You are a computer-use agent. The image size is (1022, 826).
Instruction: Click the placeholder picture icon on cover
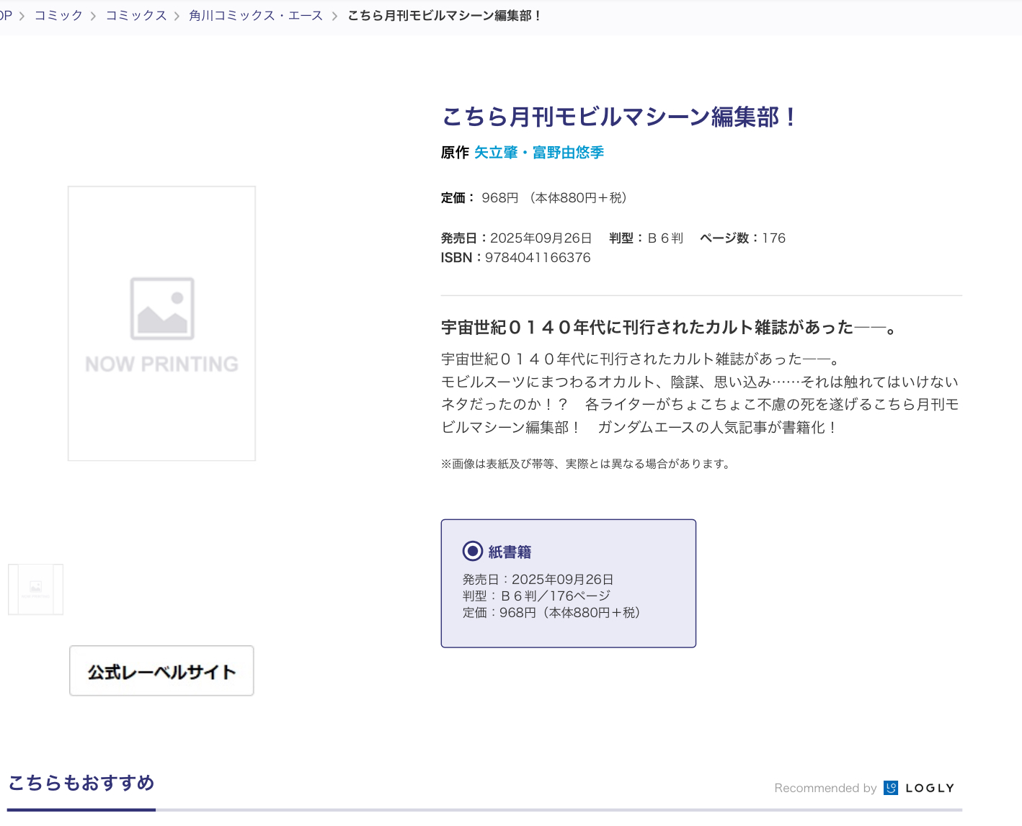pyautogui.click(x=162, y=308)
